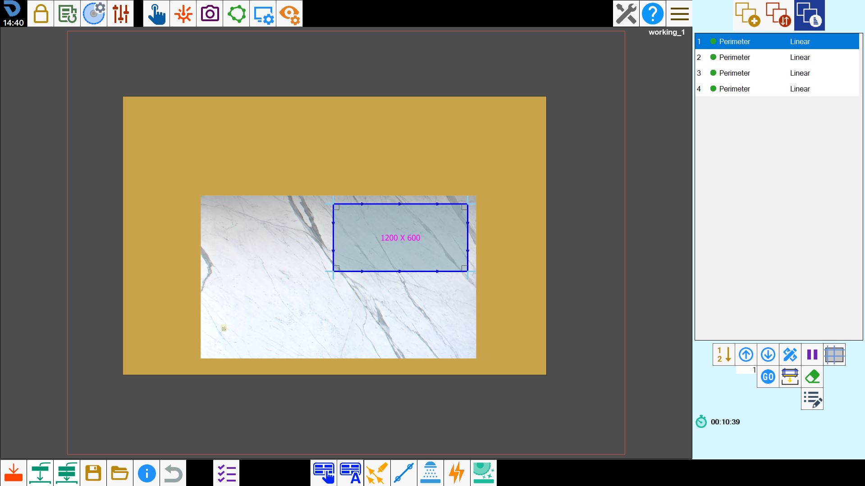This screenshot has height=486, width=865.
Task: Open the display settings monitor icon
Action: coord(263,14)
